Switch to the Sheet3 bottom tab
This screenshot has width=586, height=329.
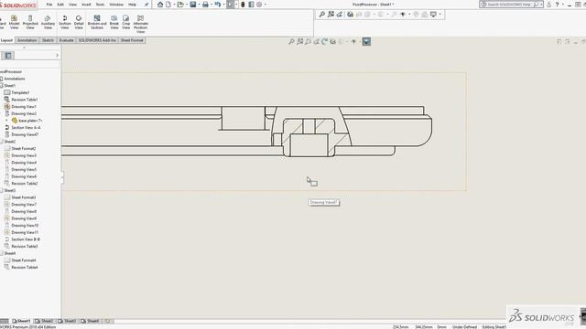click(x=67, y=321)
